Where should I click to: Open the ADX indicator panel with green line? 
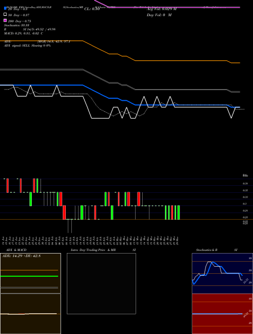[30, 273]
